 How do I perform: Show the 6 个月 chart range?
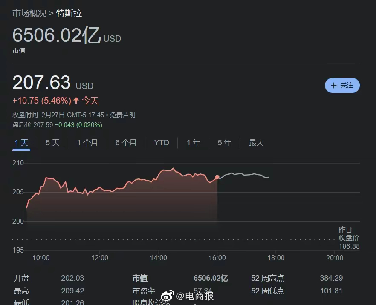click(x=126, y=143)
